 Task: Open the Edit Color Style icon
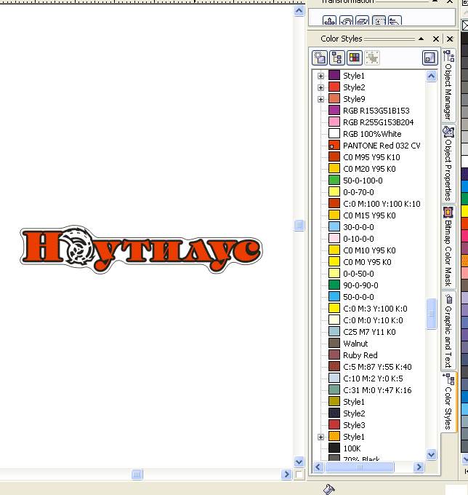click(x=355, y=58)
